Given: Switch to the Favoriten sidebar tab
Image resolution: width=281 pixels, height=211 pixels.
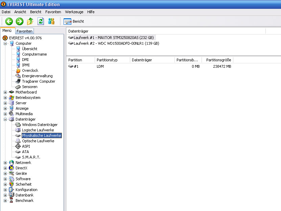Looking at the screenshot, I should tap(24, 31).
